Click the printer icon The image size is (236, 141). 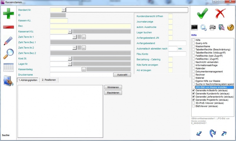(212, 28)
